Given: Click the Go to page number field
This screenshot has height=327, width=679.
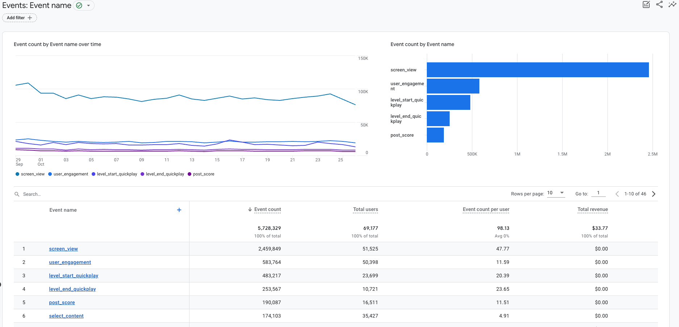Looking at the screenshot, I should click(598, 193).
